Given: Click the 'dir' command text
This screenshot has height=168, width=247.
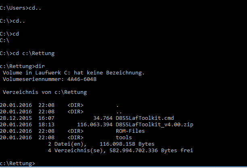Looking at the screenshot, I should [40, 66].
